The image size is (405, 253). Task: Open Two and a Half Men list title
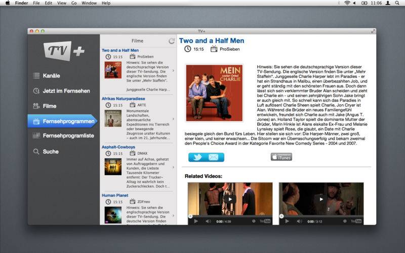pos(120,50)
